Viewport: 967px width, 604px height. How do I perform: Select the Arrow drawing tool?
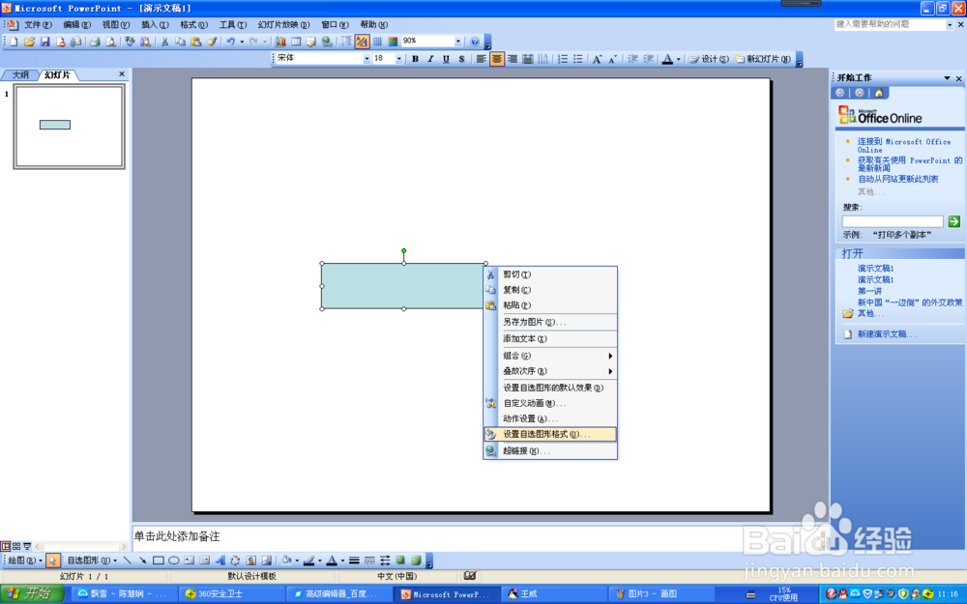(x=142, y=561)
